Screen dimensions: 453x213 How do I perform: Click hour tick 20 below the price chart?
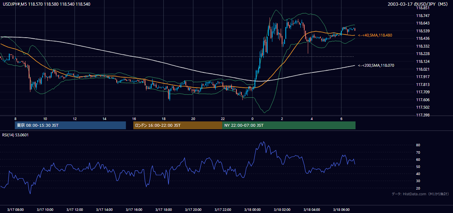pyautogui.click(x=193, y=119)
